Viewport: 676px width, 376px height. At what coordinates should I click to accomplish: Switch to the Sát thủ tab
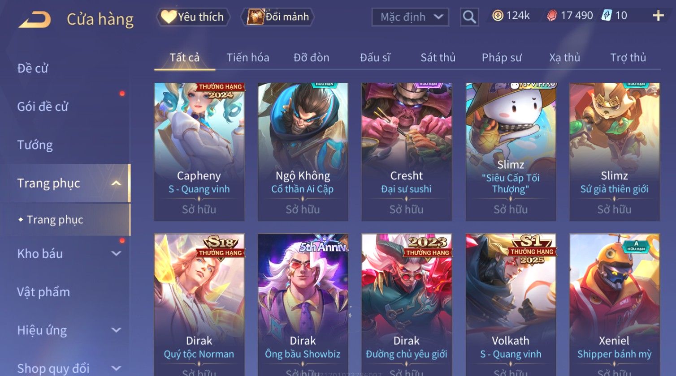point(438,58)
